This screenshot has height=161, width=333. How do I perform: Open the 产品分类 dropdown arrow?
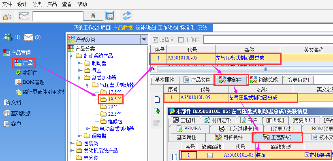144,39
